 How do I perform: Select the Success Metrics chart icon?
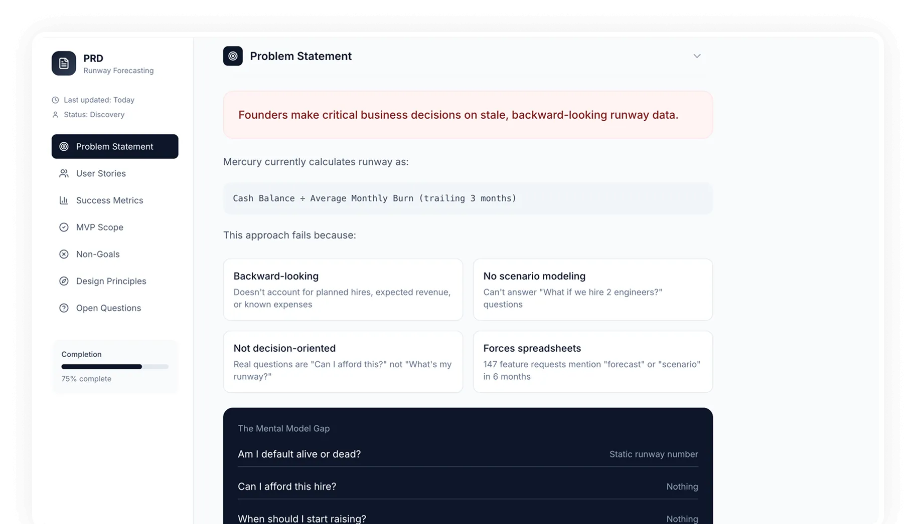point(64,200)
